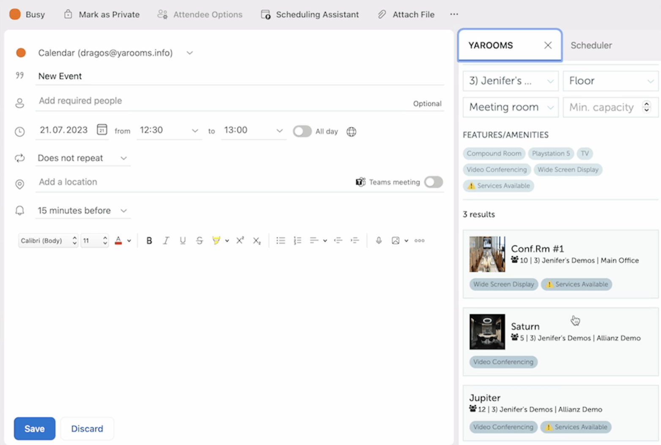Open the date picker calendar icon
The height and width of the screenshot is (445, 661).
click(102, 130)
